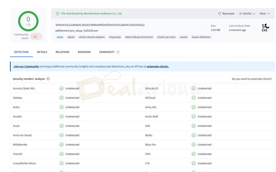Click the CTX undetected check icon
The height and width of the screenshot is (172, 276).
tap(194, 163)
